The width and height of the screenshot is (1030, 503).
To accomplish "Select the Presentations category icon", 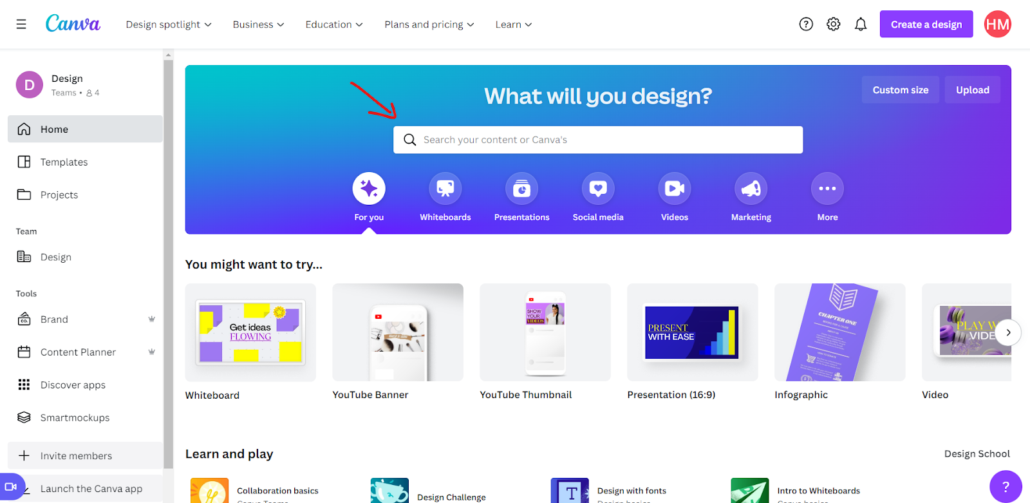I will (x=521, y=189).
